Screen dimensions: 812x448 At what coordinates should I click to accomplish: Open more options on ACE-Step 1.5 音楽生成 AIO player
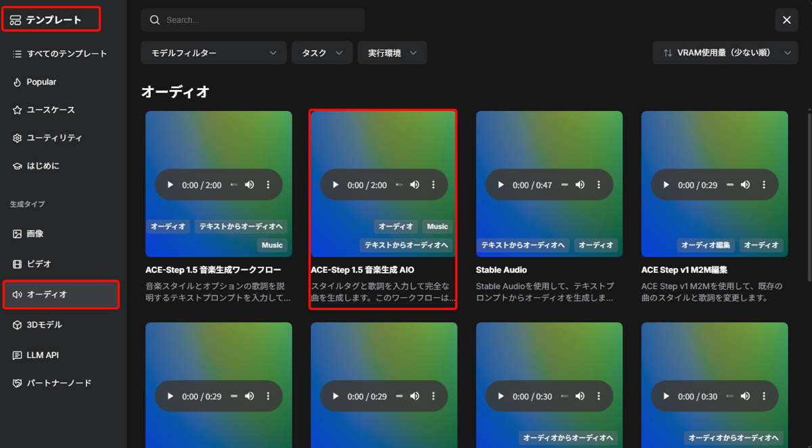(433, 185)
